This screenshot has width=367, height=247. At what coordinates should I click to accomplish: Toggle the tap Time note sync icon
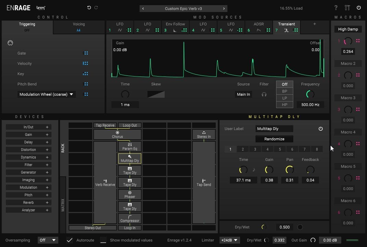pyautogui.click(x=254, y=169)
